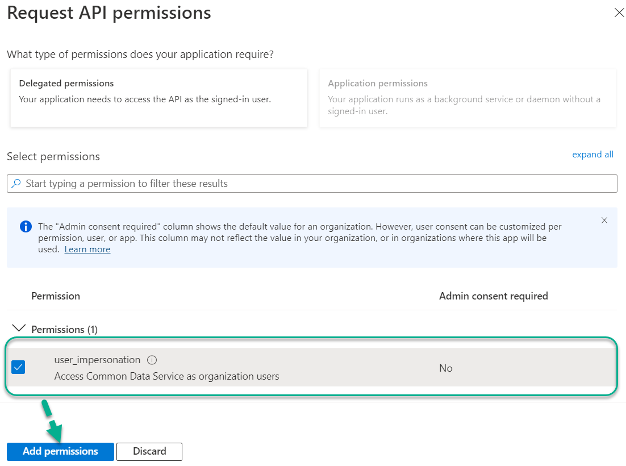This screenshot has height=466, width=626.
Task: Uncheck the user_impersonation permission checkbox
Action: pyautogui.click(x=18, y=367)
